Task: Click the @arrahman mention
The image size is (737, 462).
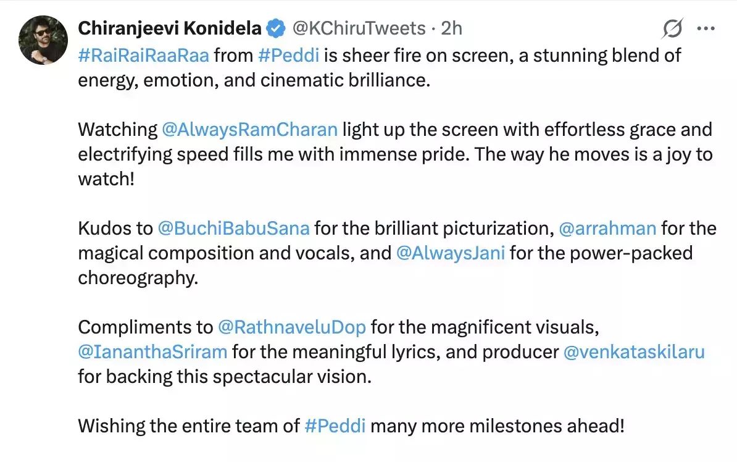Action: pos(607,229)
